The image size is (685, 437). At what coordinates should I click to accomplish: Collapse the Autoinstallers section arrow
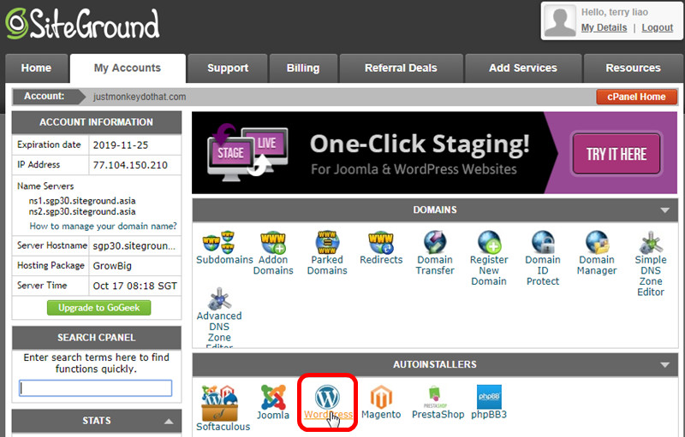[x=665, y=364]
